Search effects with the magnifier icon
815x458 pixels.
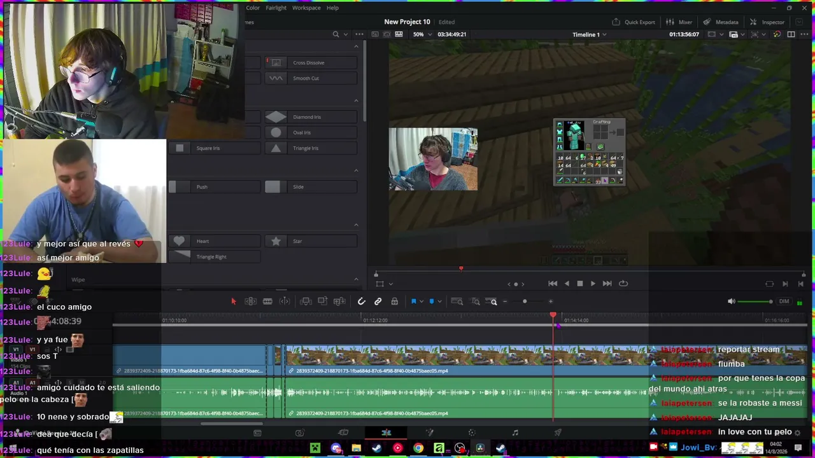click(336, 34)
